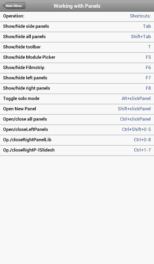Tap the Shortcuts column label
Viewport: 154px width, 264px height.
140,16
